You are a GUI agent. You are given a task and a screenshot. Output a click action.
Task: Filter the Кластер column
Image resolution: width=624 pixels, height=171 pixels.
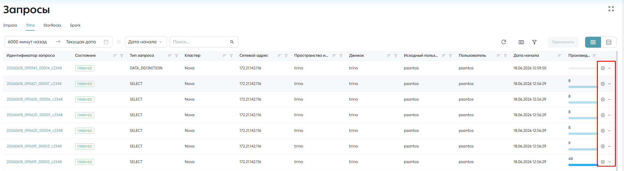pos(231,56)
